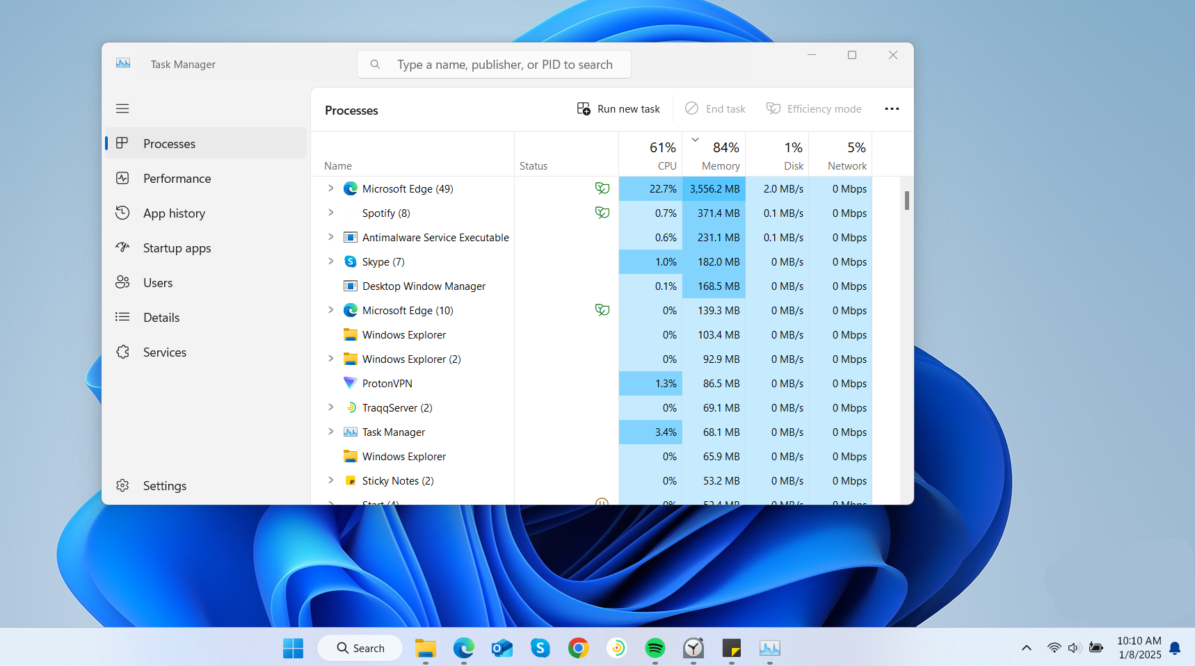
Task: Sort processes by CPU column
Action: pyautogui.click(x=650, y=154)
